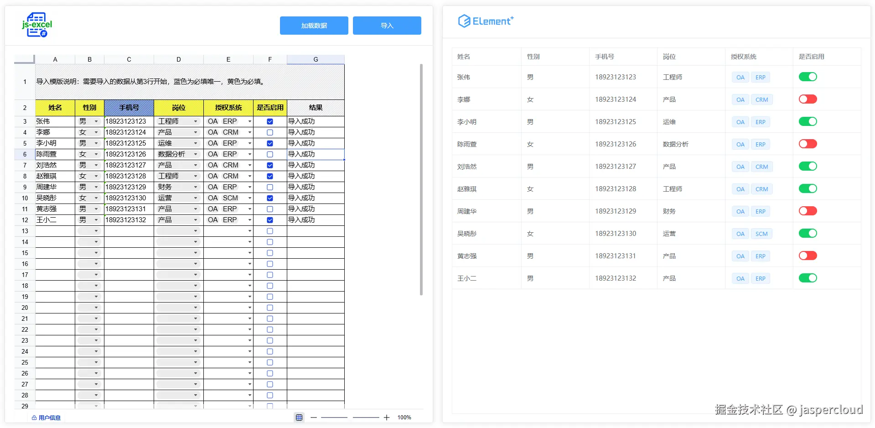The image size is (875, 428).
Task: Turn on the switch for 黄志强
Action: (808, 256)
